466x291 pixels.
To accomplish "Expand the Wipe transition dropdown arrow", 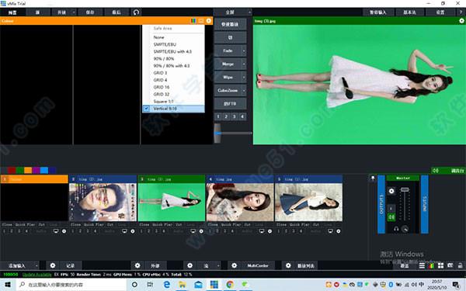I will [244, 77].
